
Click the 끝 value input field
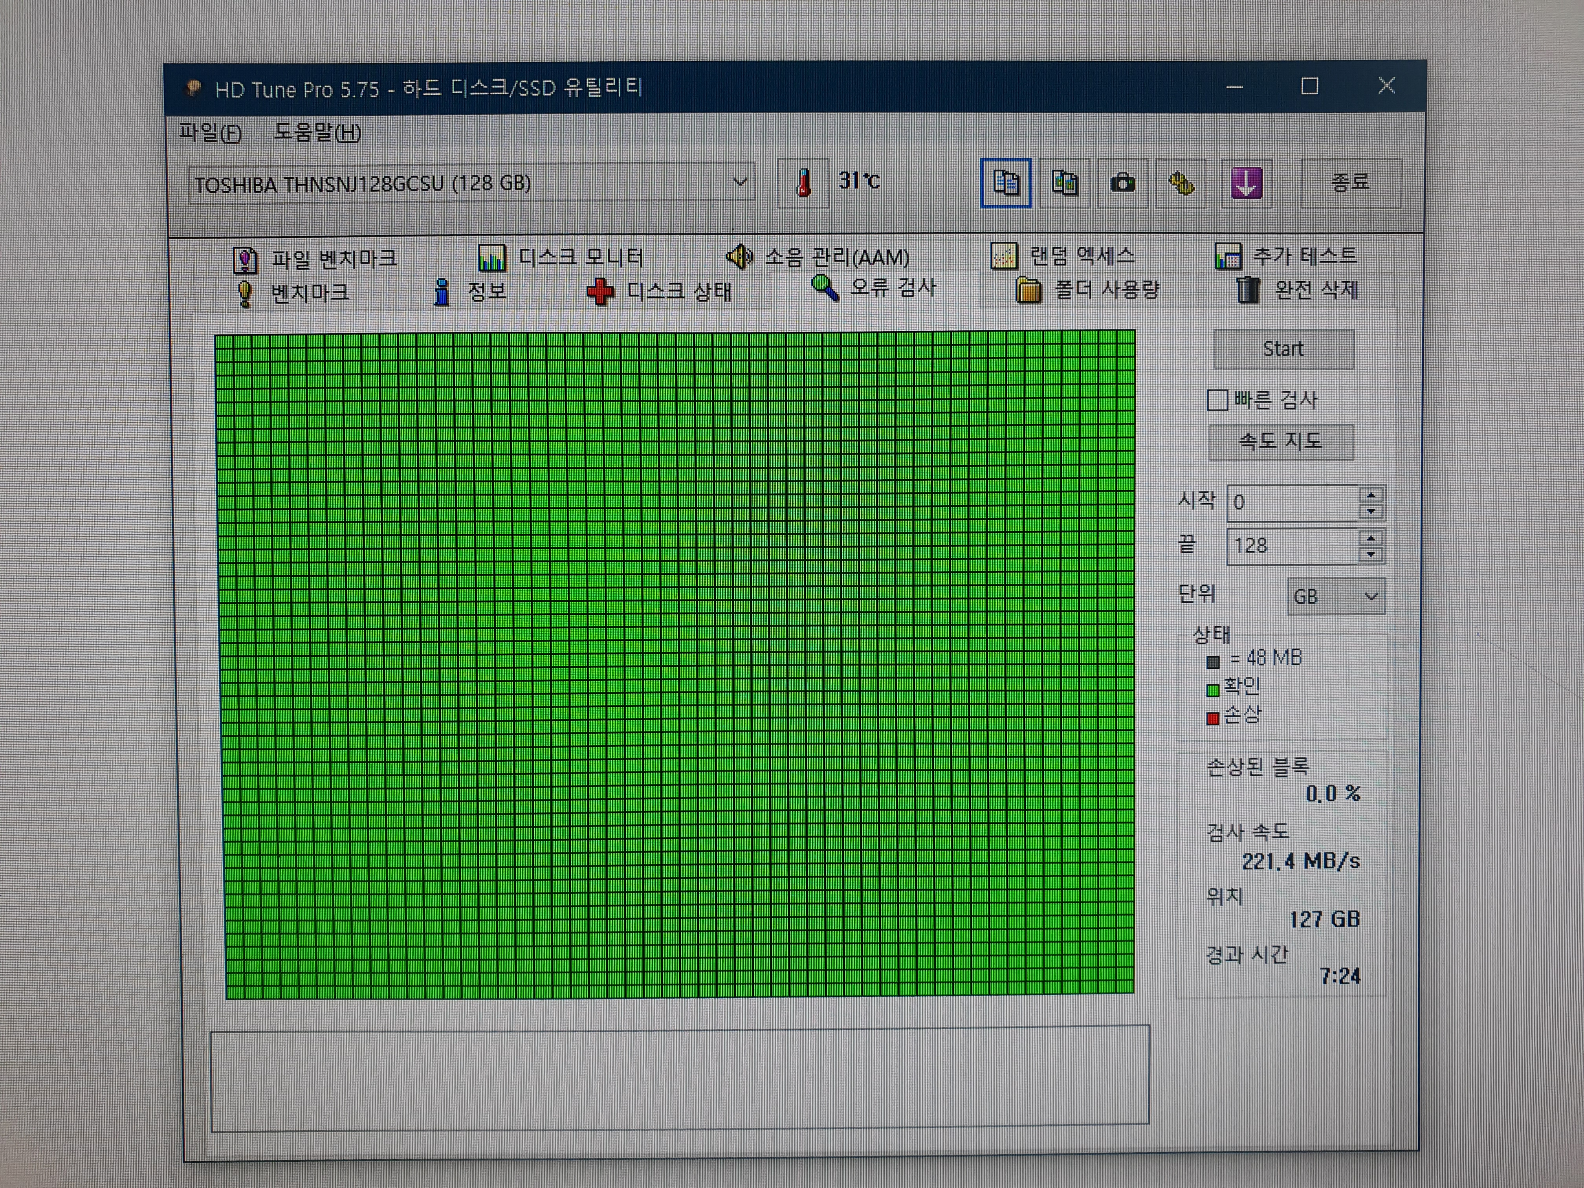click(x=1293, y=546)
